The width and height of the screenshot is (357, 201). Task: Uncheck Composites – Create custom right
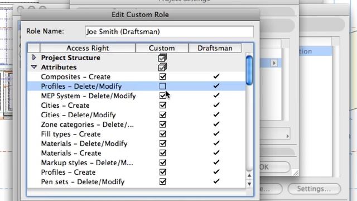click(162, 76)
